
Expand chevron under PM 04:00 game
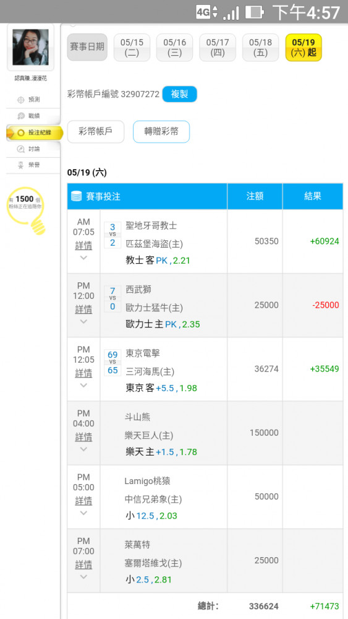(83, 449)
